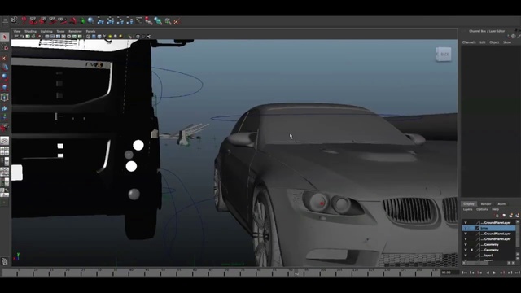Click the cyan shelf icon near the shelf end
Viewport: 521px width, 293px height.
[158, 22]
